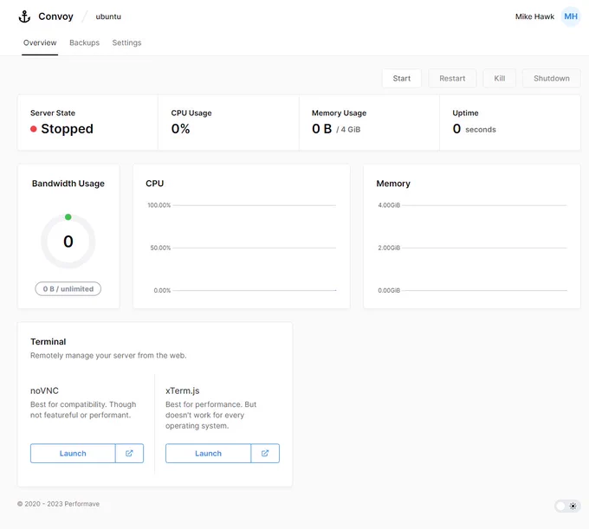The height and width of the screenshot is (529, 589).
Task: Click the CPU chart 100.00% label
Action: coord(159,205)
